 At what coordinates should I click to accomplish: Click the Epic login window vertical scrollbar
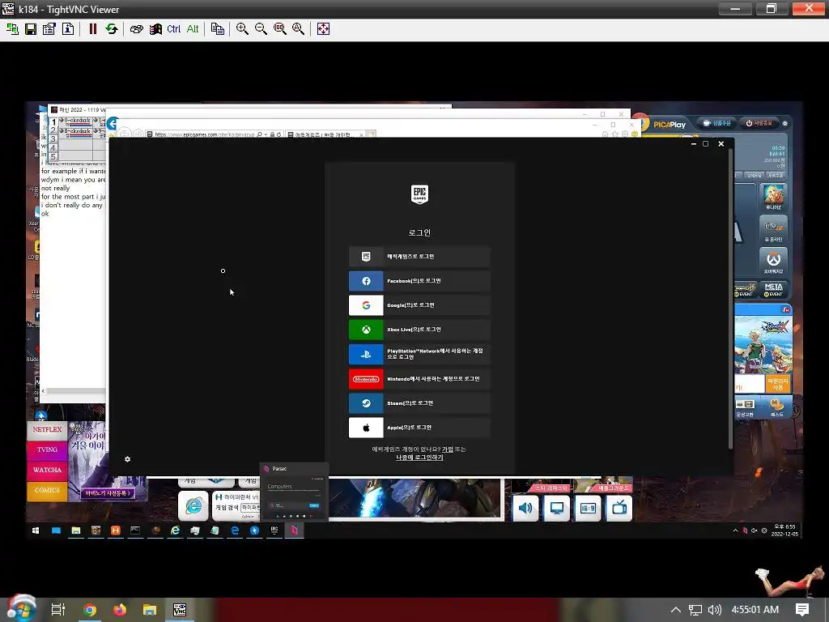pyautogui.click(x=731, y=300)
